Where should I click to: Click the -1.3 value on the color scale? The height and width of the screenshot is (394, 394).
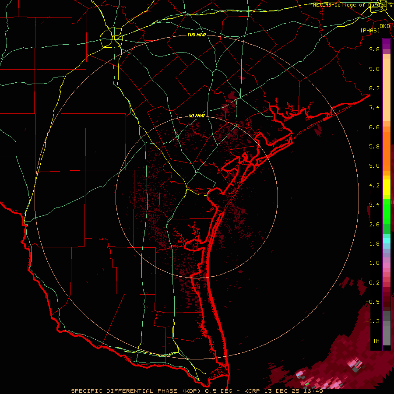point(373,321)
